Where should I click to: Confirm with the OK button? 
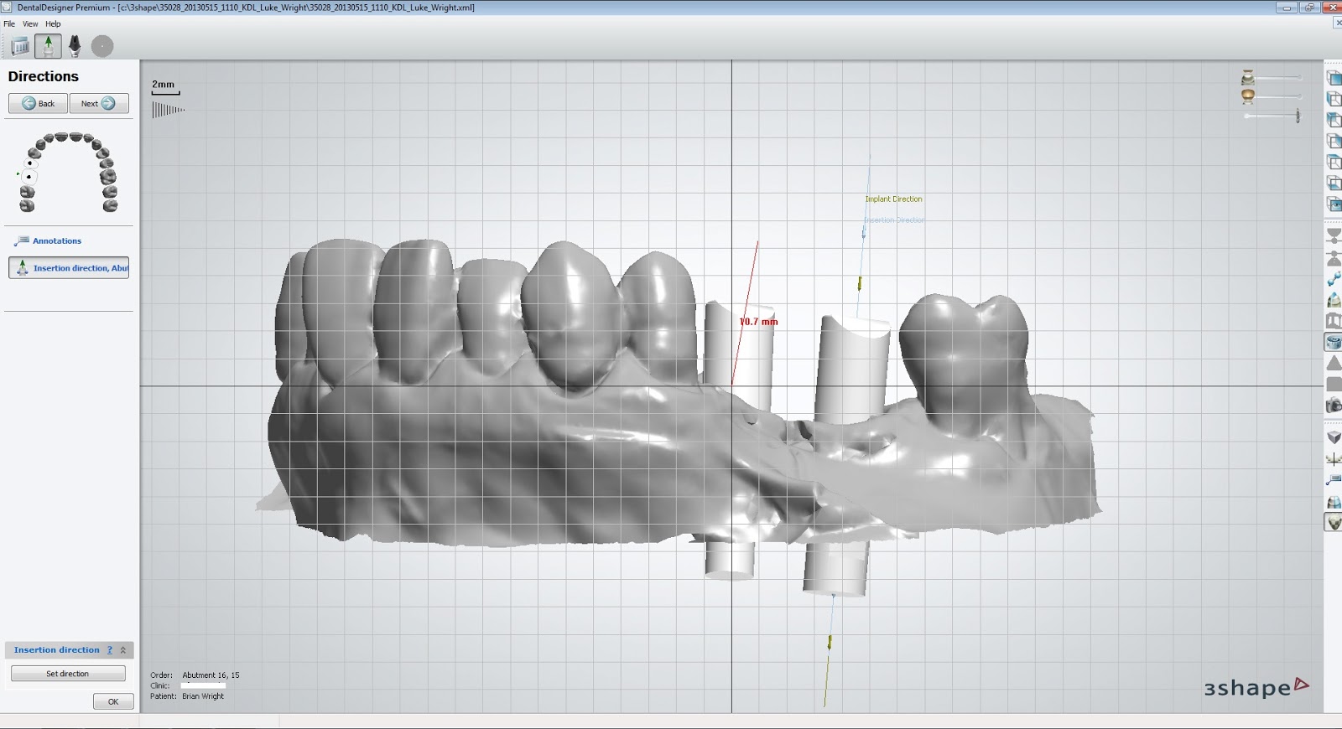pyautogui.click(x=113, y=701)
